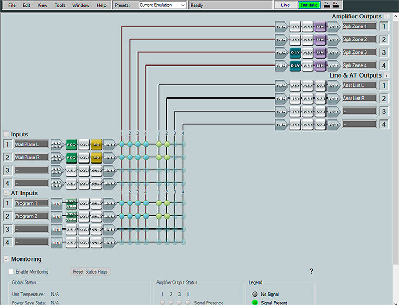
Task: Open the ANG GAIN block on input 3
Action: pyautogui.click(x=57, y=170)
